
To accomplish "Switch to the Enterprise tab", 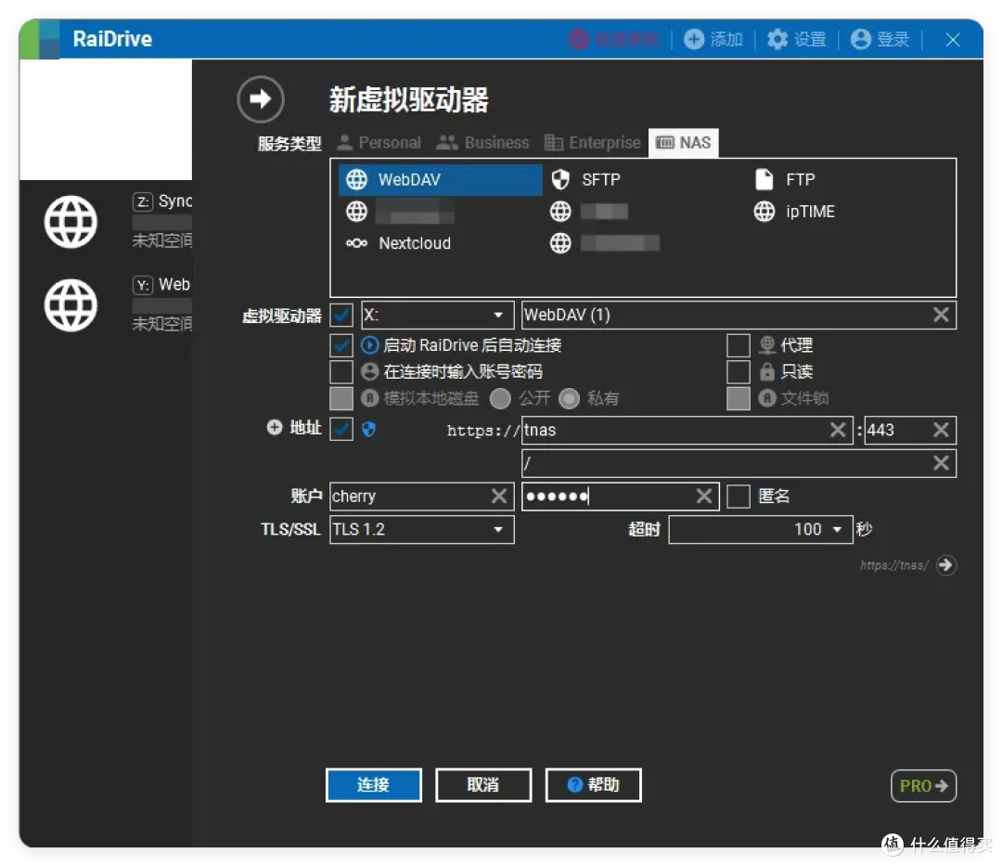I will click(592, 143).
